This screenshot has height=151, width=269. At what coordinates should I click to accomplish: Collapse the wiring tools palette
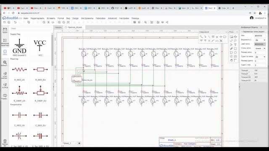pyautogui.click(x=226, y=32)
